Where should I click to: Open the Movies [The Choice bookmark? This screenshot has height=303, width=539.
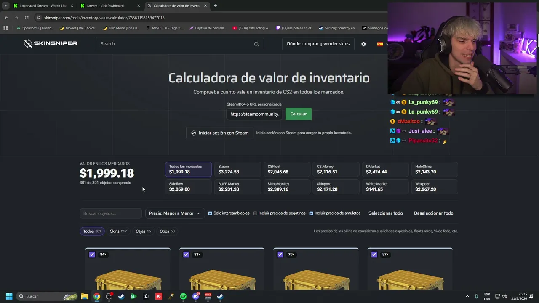[78, 28]
